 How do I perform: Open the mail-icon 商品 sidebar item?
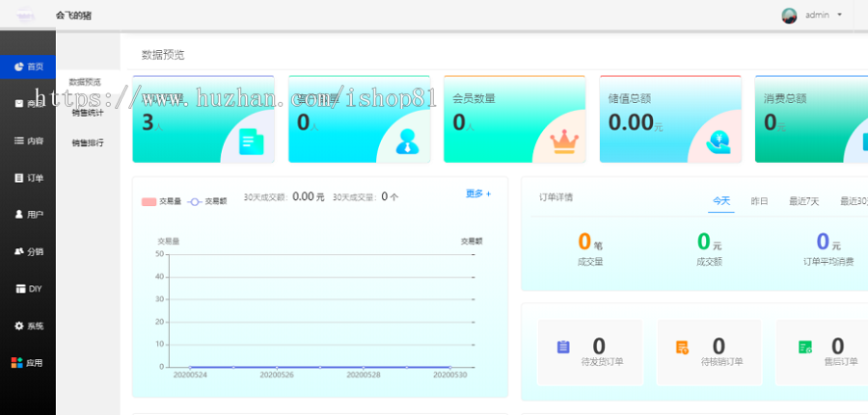[x=28, y=104]
